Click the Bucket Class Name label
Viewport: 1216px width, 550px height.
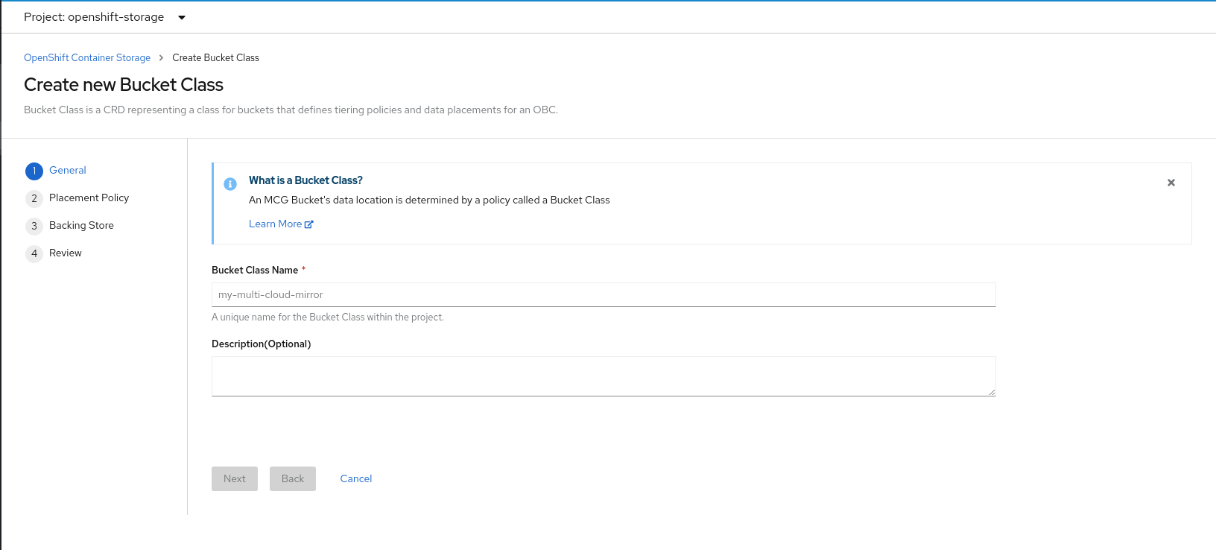click(255, 270)
